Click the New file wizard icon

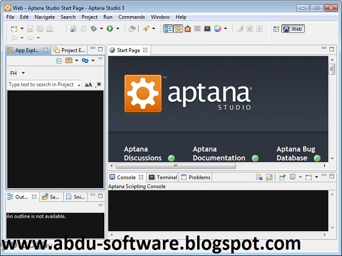[14, 29]
